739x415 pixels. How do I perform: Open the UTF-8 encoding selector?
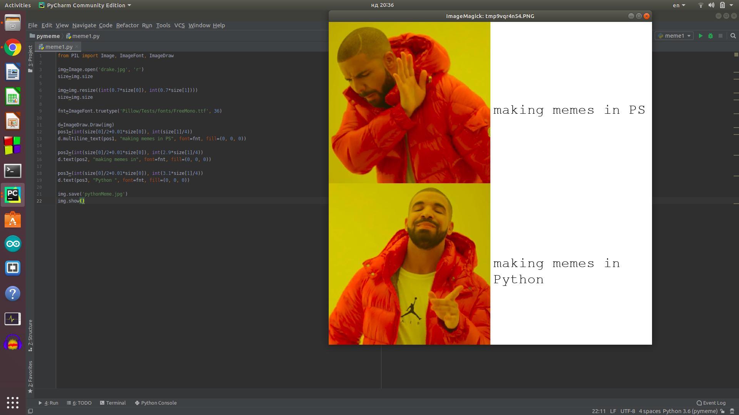pos(627,411)
